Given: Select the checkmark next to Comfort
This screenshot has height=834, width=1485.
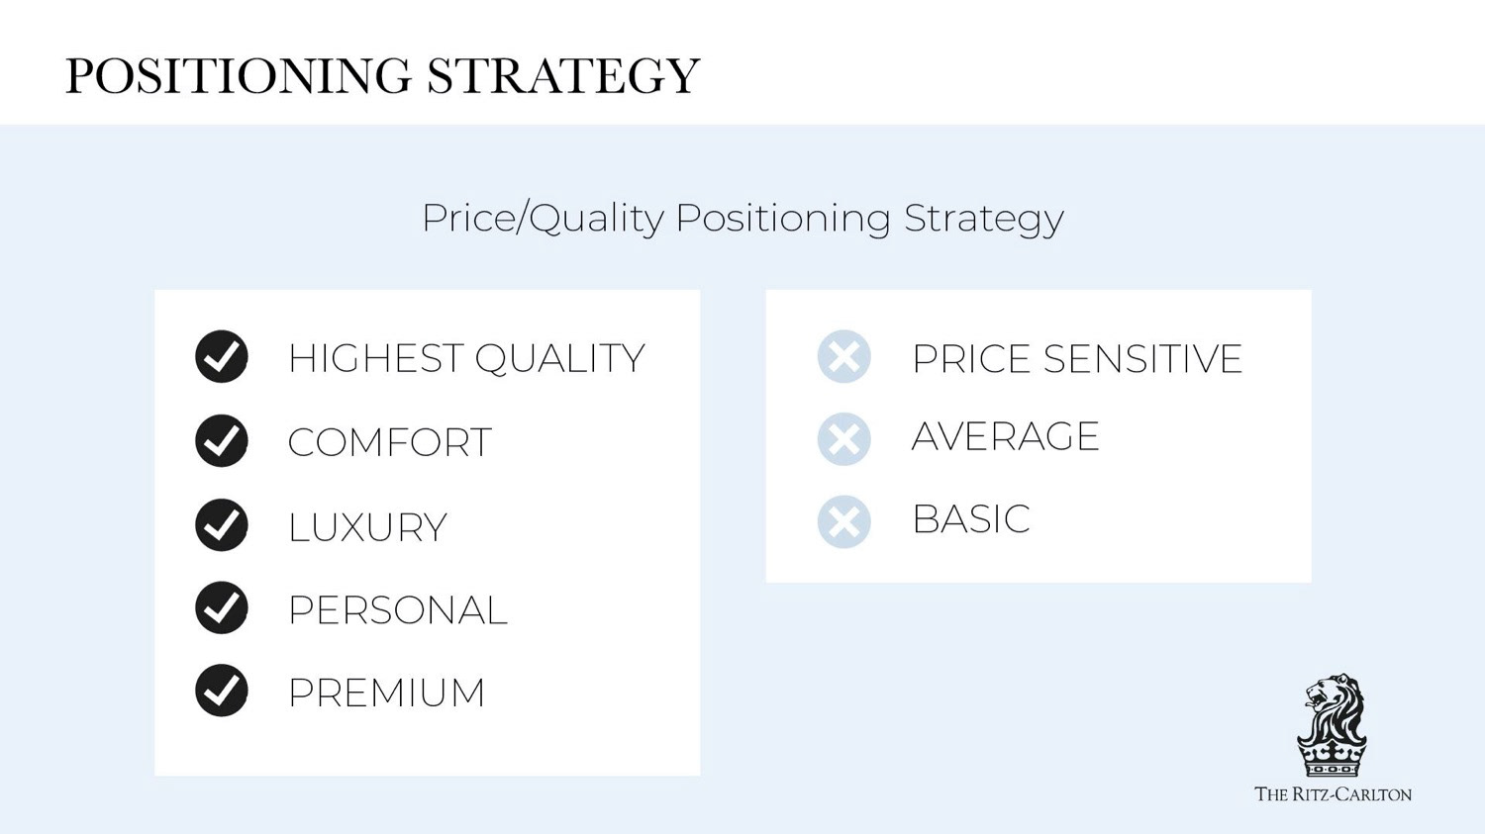Looking at the screenshot, I should 222,440.
